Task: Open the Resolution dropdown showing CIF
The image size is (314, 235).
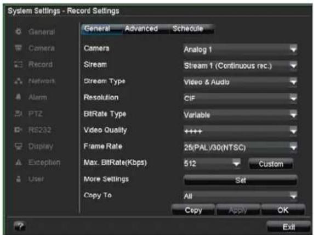Action: point(240,98)
